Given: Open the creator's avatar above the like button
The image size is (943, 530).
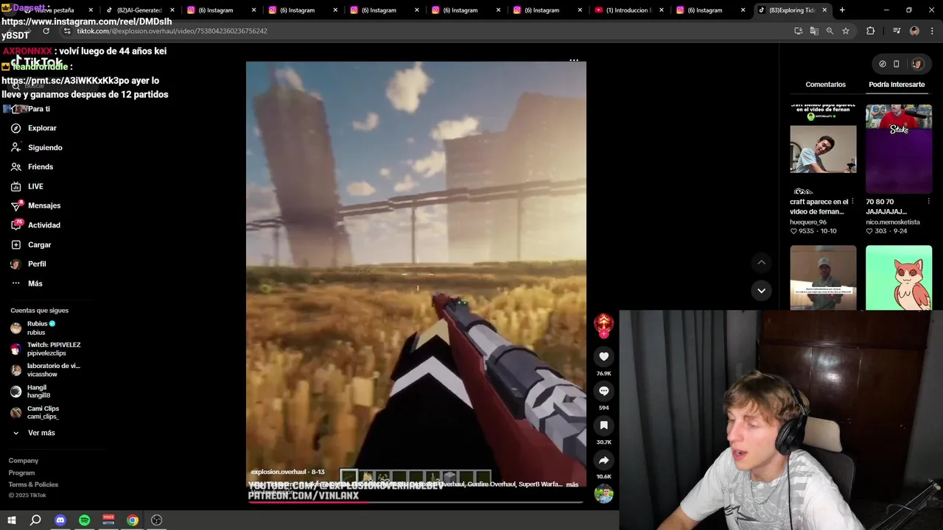Looking at the screenshot, I should tap(603, 324).
